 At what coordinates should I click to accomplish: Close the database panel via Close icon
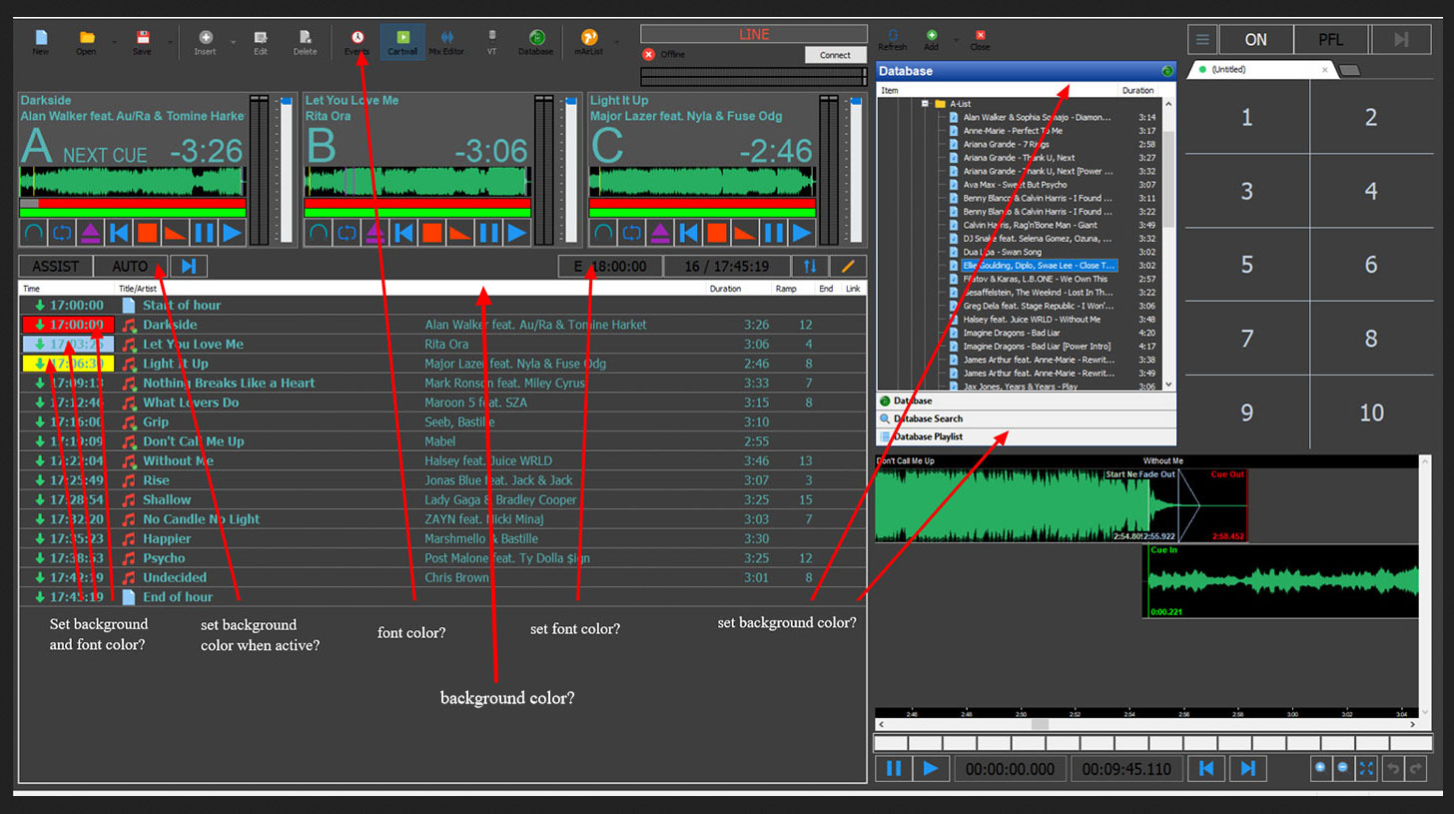[x=980, y=40]
